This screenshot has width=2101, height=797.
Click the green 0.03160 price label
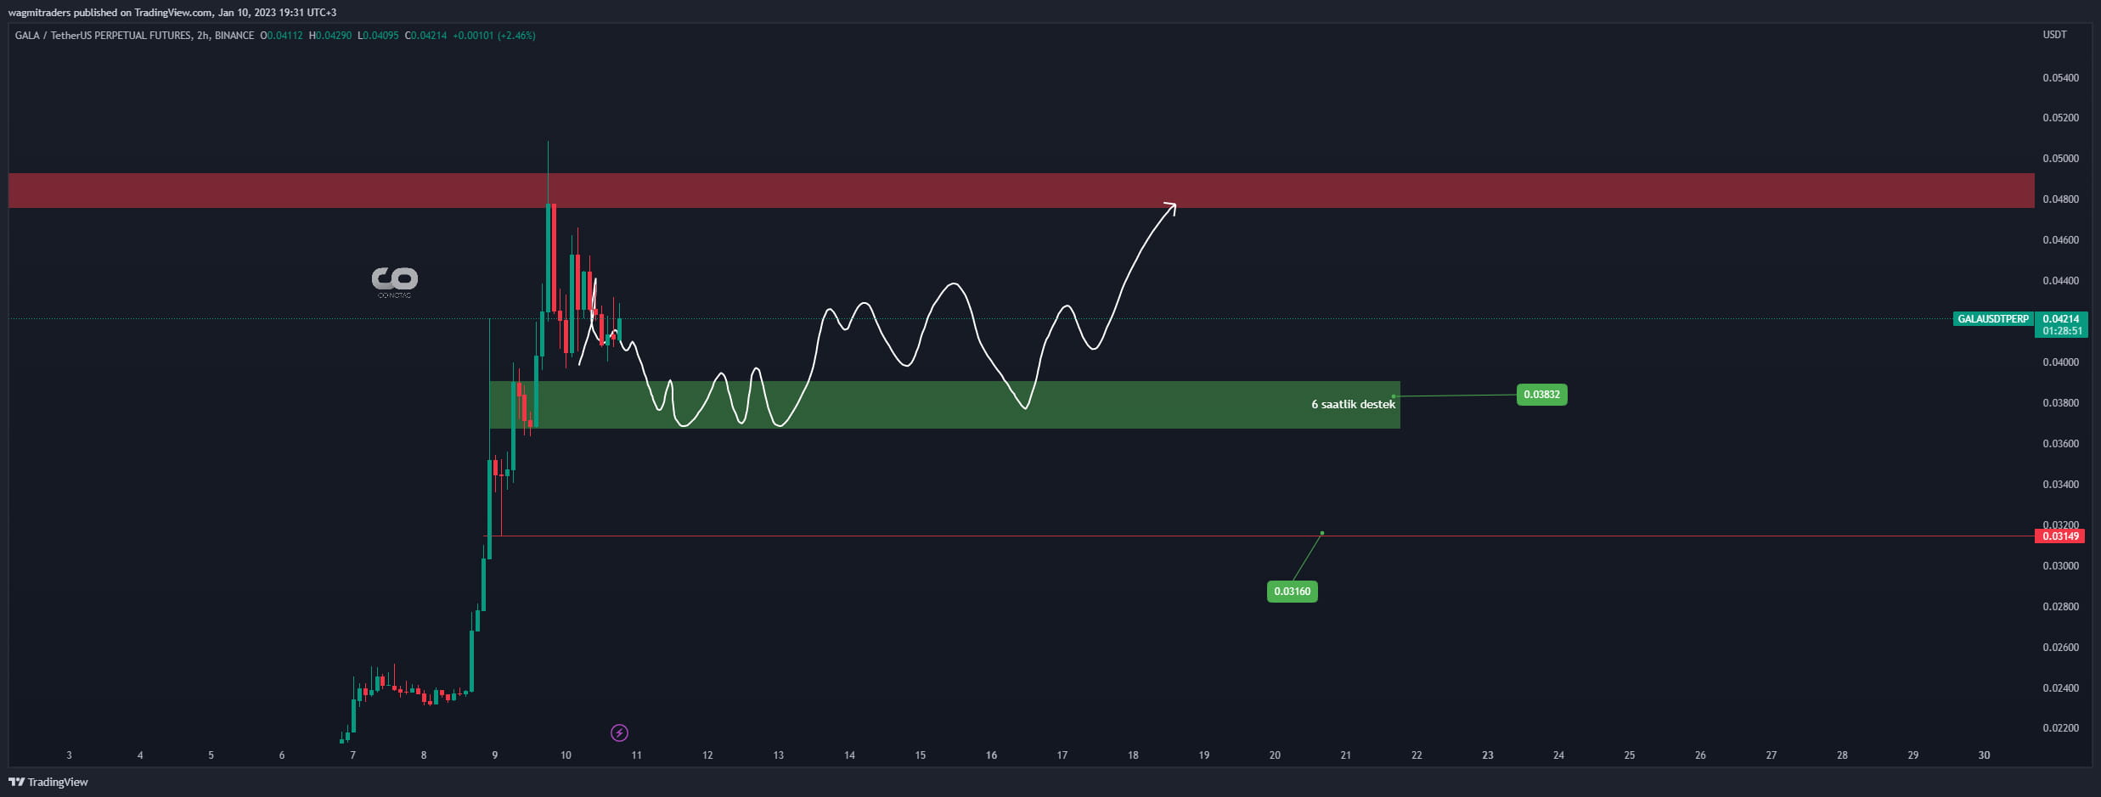pyautogui.click(x=1292, y=591)
